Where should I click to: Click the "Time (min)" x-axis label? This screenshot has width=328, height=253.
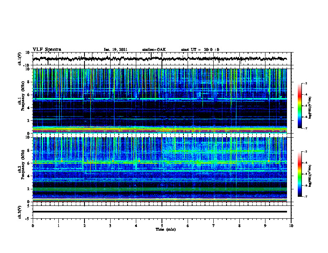[x=166, y=229]
